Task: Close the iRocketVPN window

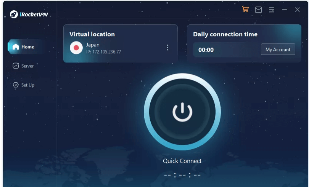Action: click(298, 10)
